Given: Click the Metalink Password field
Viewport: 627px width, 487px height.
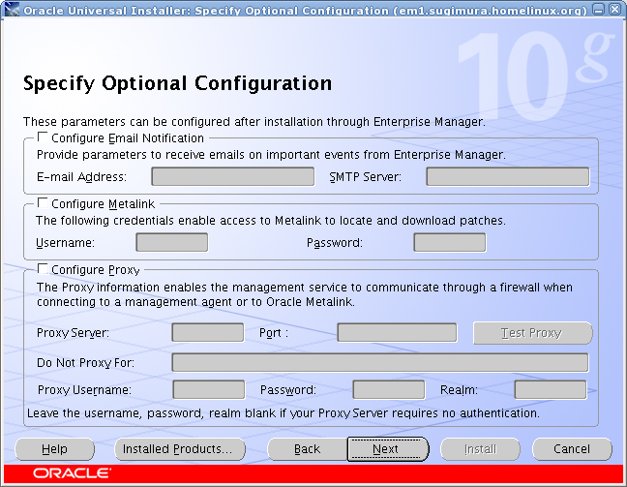Looking at the screenshot, I should 450,242.
